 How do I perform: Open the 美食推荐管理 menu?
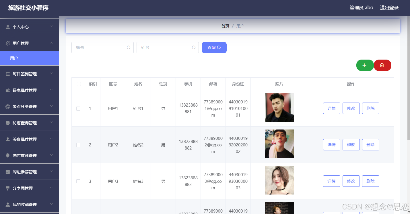29,139
